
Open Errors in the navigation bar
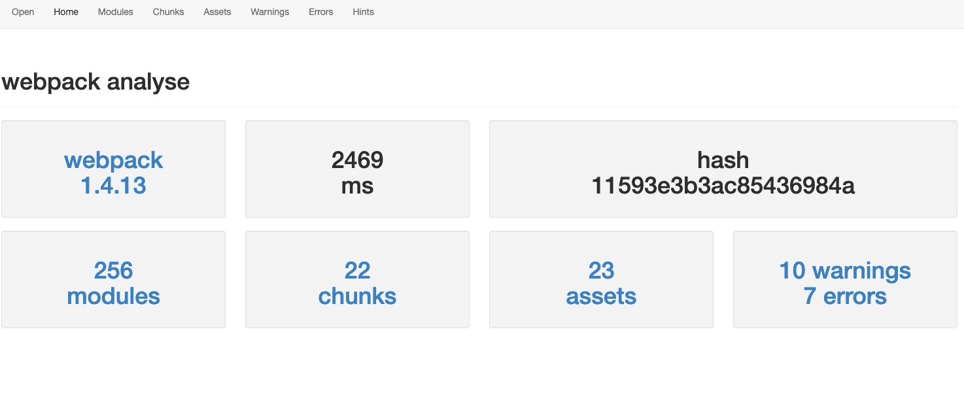(321, 12)
